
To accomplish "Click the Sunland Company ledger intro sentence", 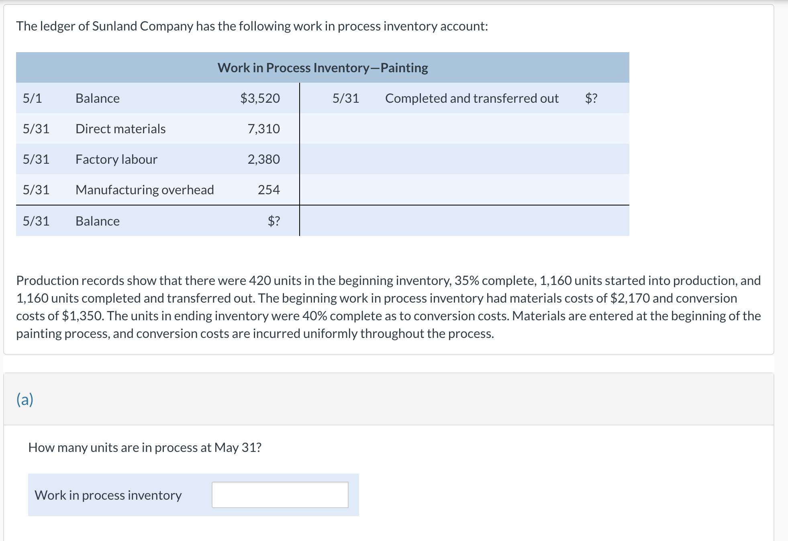I will tap(252, 26).
